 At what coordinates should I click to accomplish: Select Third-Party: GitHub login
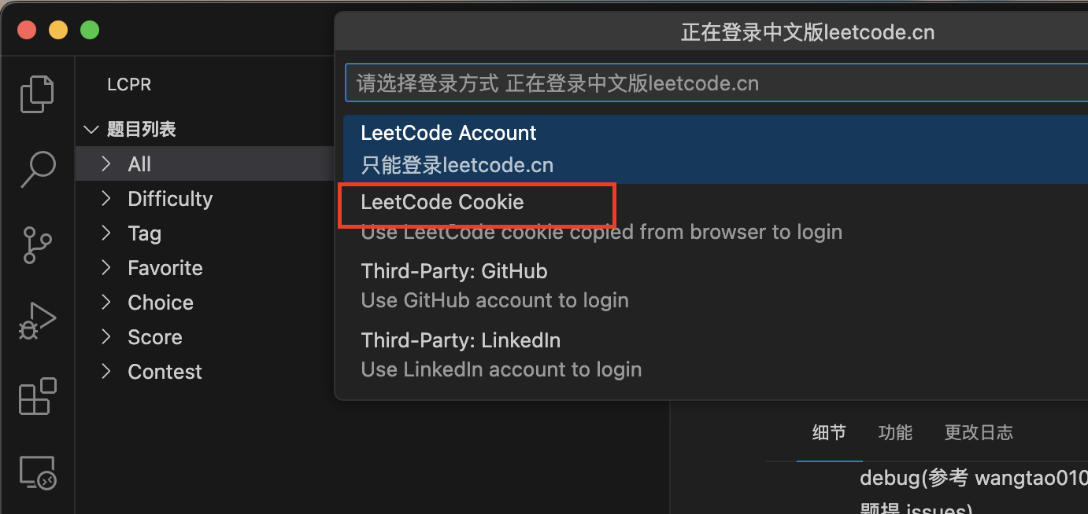(x=454, y=271)
